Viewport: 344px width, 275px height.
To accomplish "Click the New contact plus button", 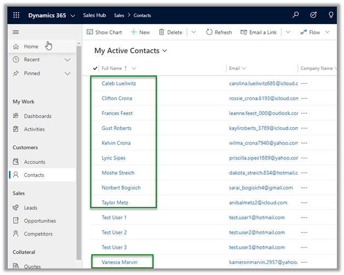I will pos(140,32).
